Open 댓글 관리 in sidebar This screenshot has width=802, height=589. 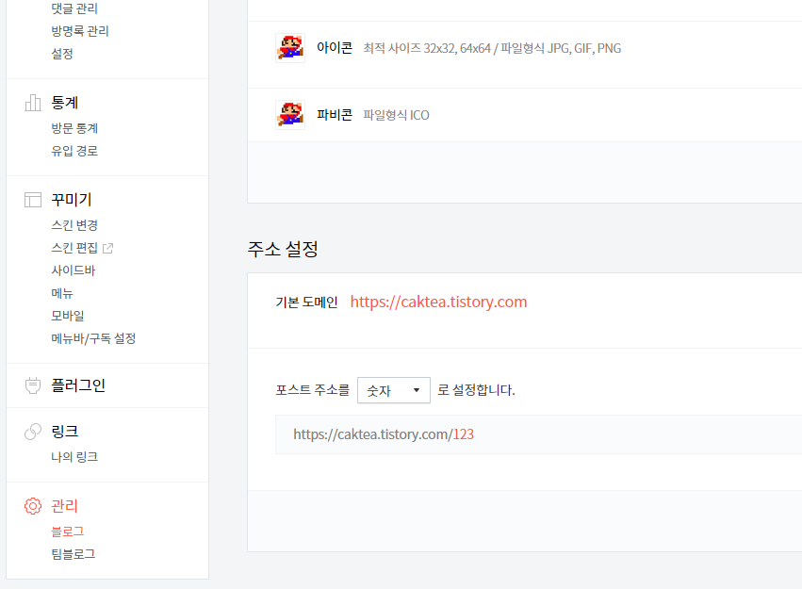(x=74, y=8)
